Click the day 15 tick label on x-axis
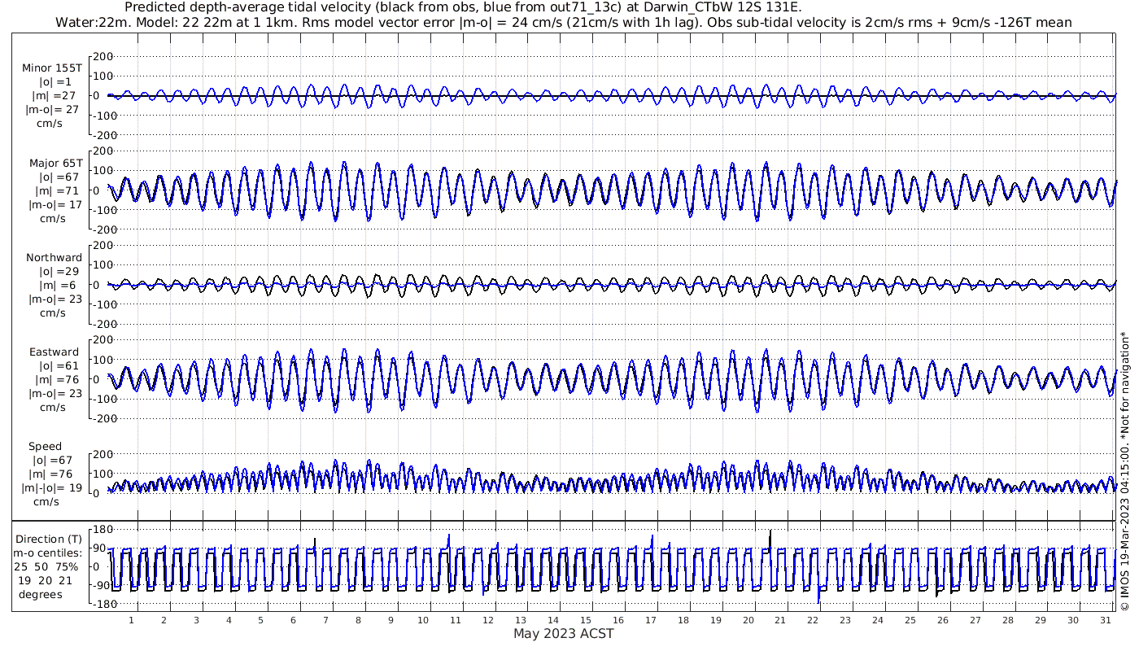The height and width of the screenshot is (651, 1139). (585, 620)
